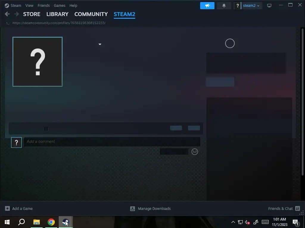Open the touch keyboard tray icon
Viewport: 305px width, 228px height.
(x=265, y=222)
